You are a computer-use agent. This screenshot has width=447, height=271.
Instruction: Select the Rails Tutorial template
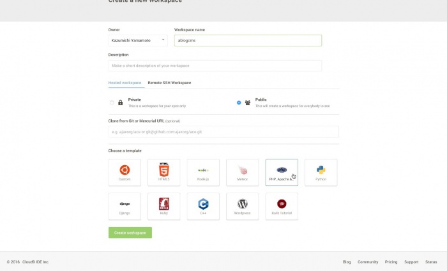[282, 206]
